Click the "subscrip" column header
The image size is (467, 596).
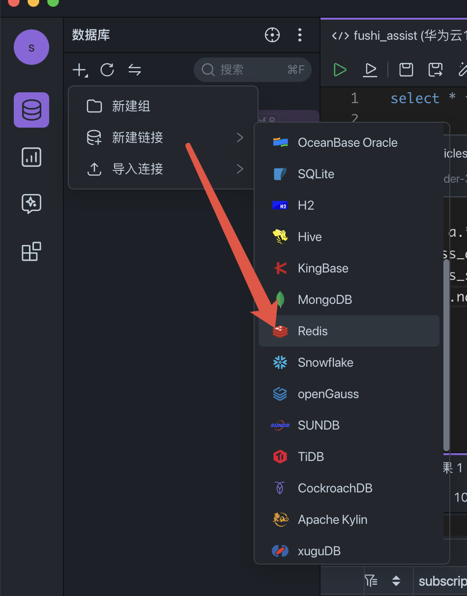(442, 581)
